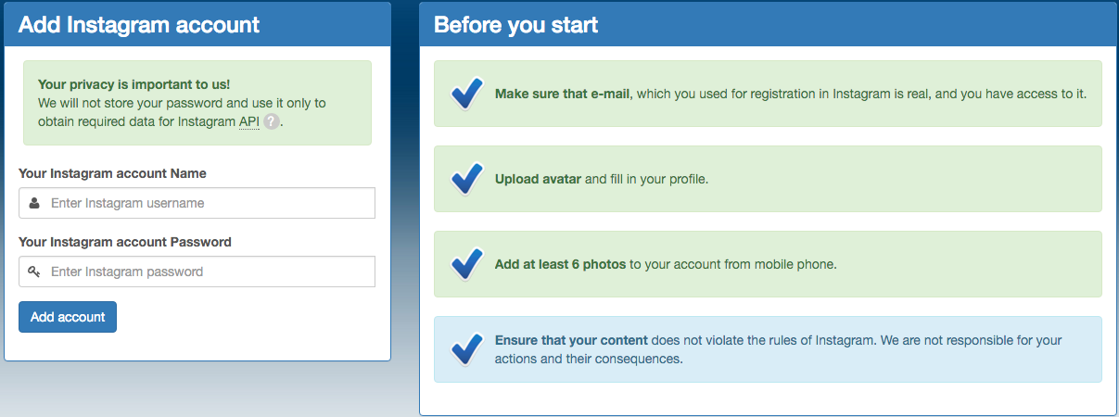Focus the Instagram password input field
The width and height of the screenshot is (1119, 417).
tap(197, 272)
